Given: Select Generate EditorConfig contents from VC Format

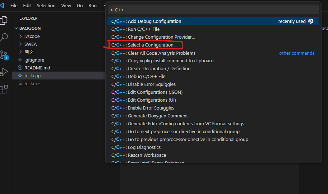Looking at the screenshot, I should click(x=213, y=124).
